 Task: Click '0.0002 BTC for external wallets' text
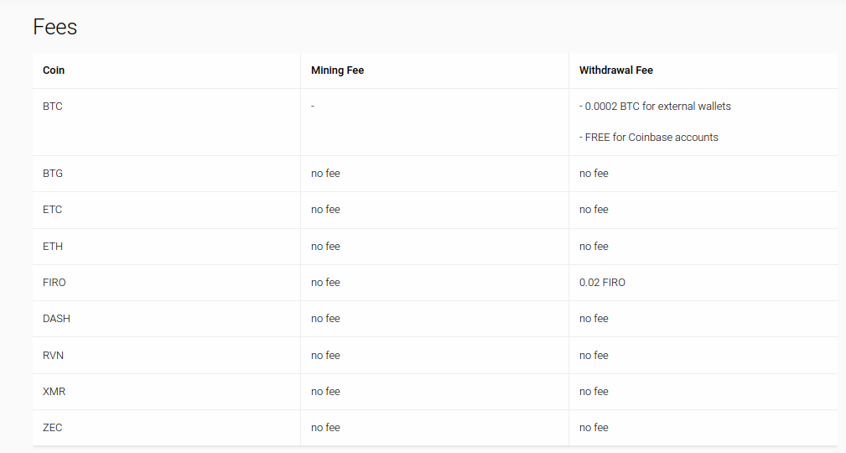(657, 107)
